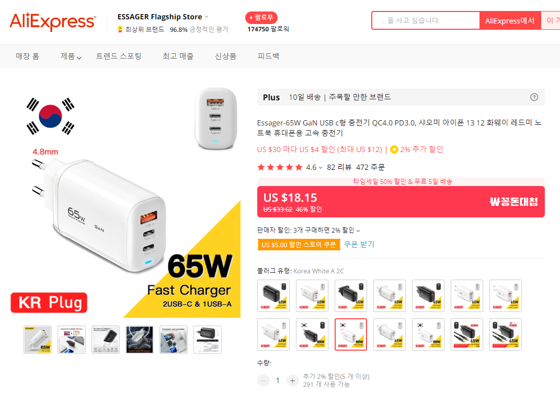Click the top brand medal icon
This screenshot has width=560, height=393.
120,29
